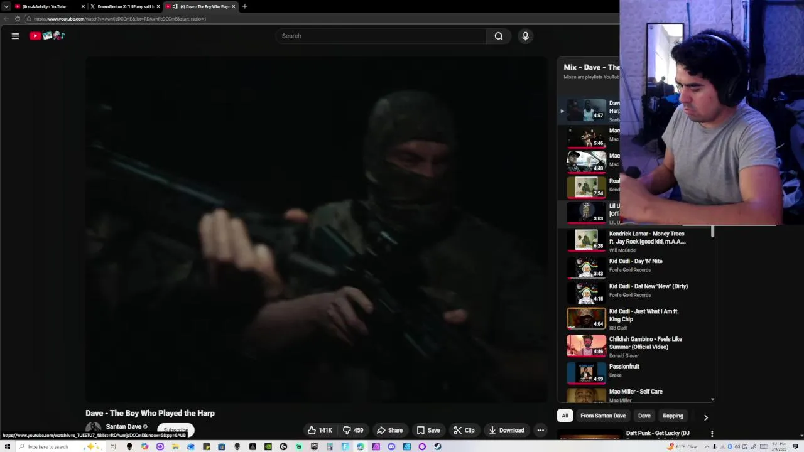Open the Windows Start menu

(x=8, y=446)
